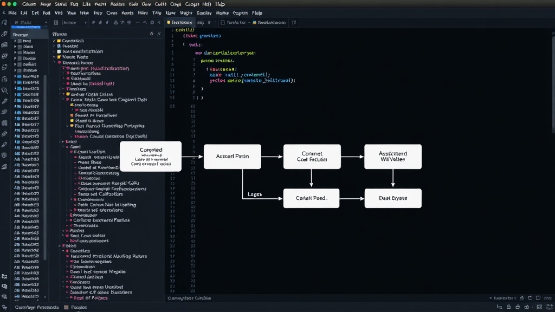Open the first menu in the top menu bar
Viewport: 555px width, 312px height.
29,4
